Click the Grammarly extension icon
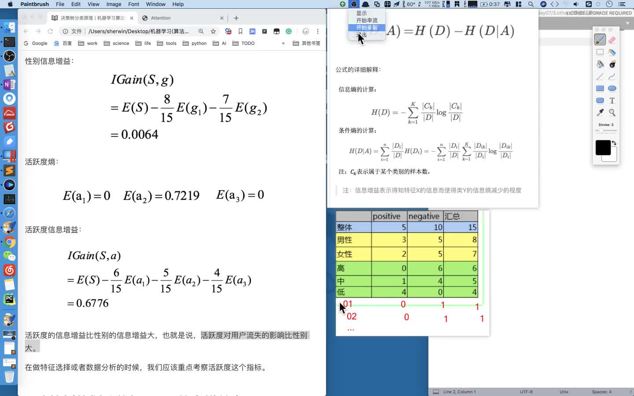Viewport: 634px width, 396px height. click(x=289, y=31)
